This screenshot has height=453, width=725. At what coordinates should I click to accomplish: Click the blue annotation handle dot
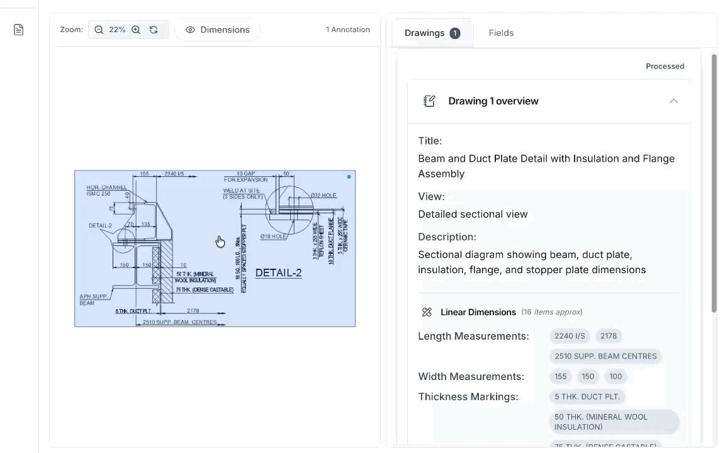(x=349, y=177)
